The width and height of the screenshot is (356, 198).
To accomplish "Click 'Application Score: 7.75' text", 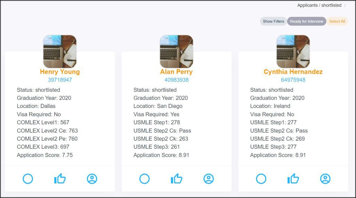I will (x=45, y=155).
